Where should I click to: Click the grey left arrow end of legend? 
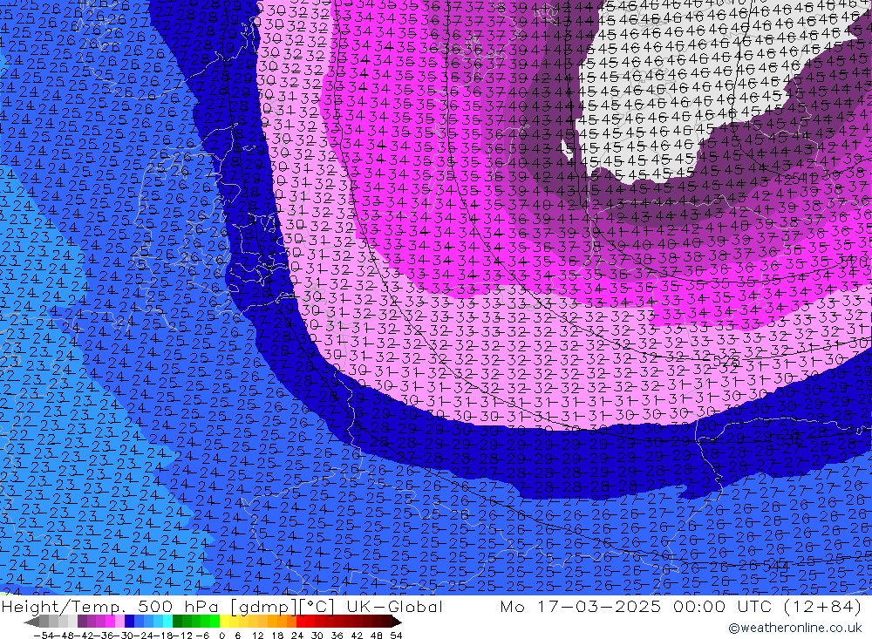pos(31,622)
